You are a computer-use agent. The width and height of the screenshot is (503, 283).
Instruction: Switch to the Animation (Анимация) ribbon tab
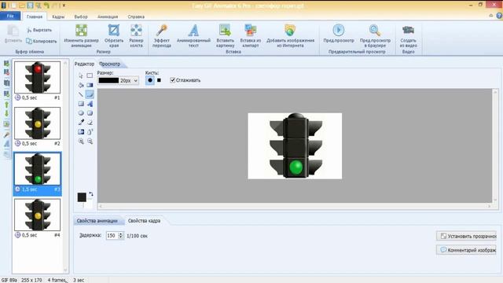point(108,17)
